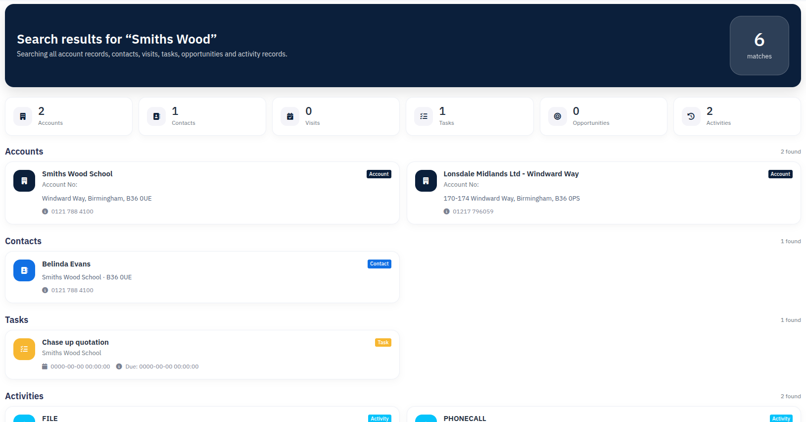The height and width of the screenshot is (422, 806).
Task: Click the Opportunities target summary icon
Action: click(558, 116)
